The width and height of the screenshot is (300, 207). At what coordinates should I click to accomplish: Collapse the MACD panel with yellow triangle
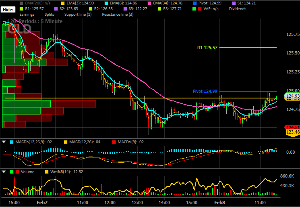point(4,142)
